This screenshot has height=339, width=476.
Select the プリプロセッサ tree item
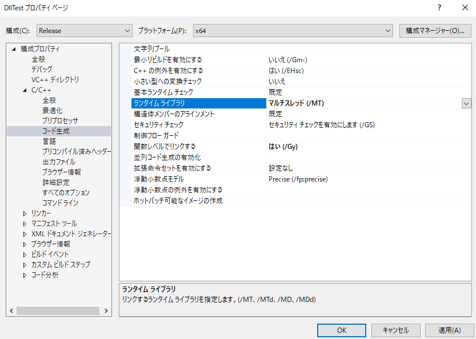60,120
